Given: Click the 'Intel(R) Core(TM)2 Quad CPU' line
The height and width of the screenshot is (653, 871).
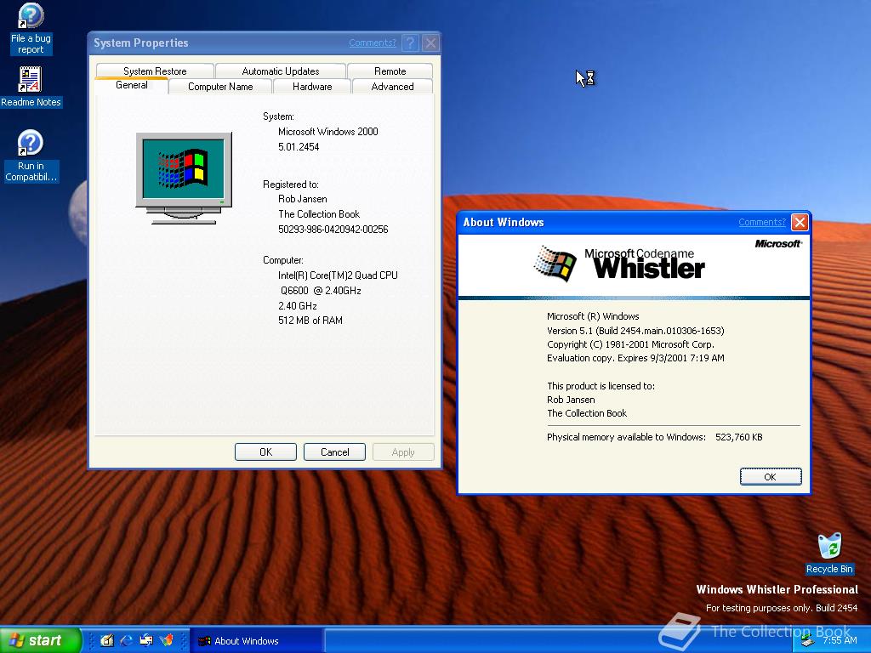Looking at the screenshot, I should pyautogui.click(x=338, y=275).
